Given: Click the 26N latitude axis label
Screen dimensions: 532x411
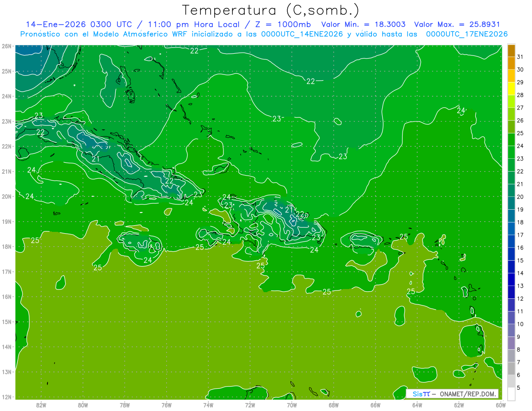Looking at the screenshot, I should (x=6, y=46).
